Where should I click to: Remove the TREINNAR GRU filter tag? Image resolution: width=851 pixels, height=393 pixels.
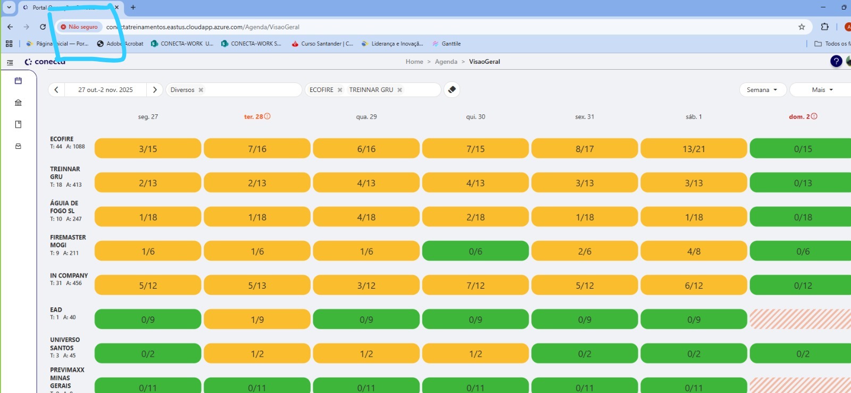[399, 90]
